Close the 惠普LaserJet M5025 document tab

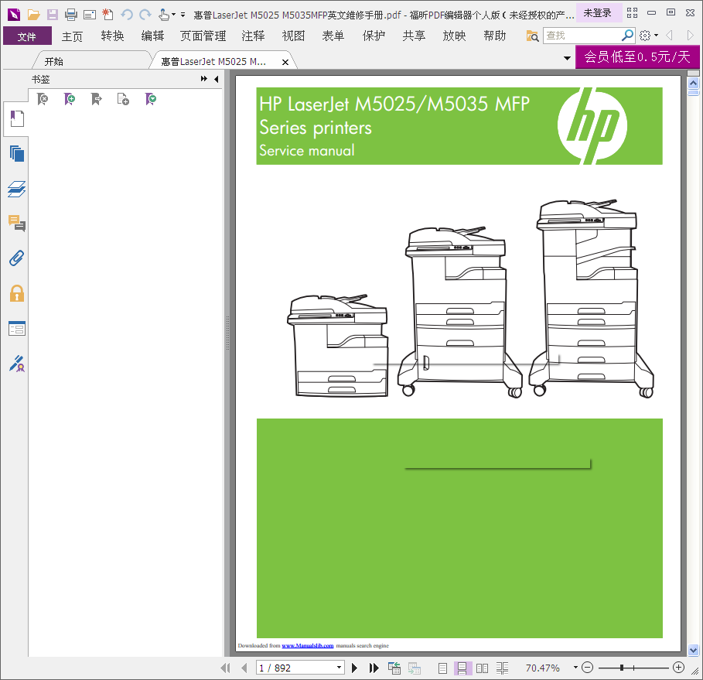click(x=285, y=63)
